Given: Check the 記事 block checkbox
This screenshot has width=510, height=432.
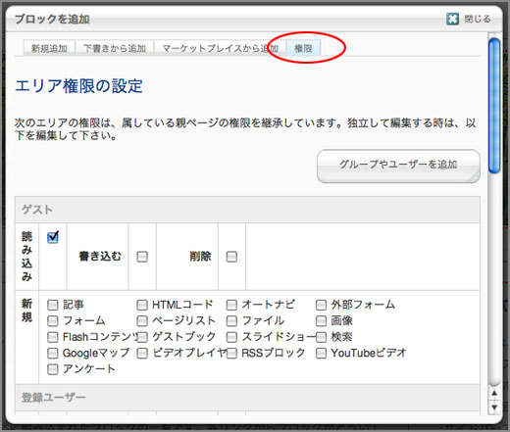Looking at the screenshot, I should [53, 305].
